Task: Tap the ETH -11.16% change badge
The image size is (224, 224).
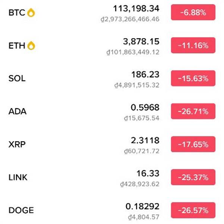Action: coord(193,46)
